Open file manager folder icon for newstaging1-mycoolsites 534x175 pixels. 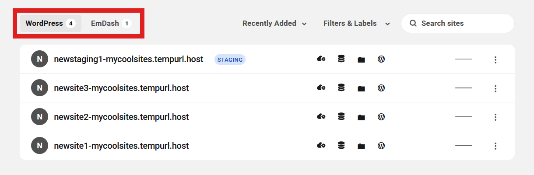coord(361,59)
